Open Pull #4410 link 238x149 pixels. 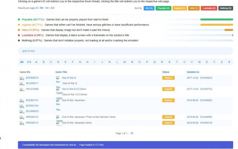[x=206, y=123]
